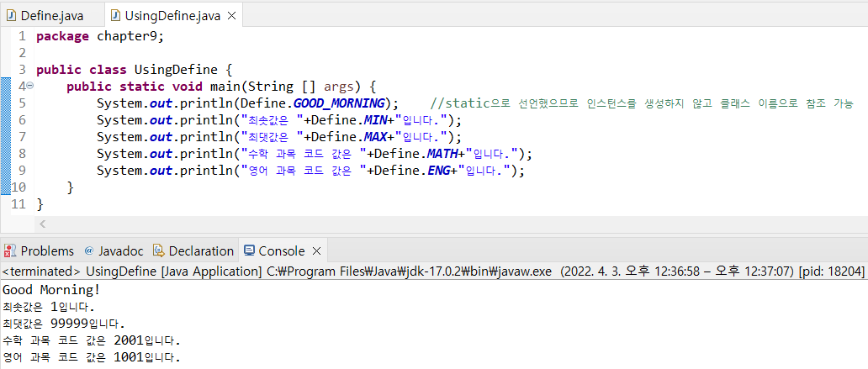The width and height of the screenshot is (868, 369).
Task: Click the Console monitor icon
Action: coord(249,250)
